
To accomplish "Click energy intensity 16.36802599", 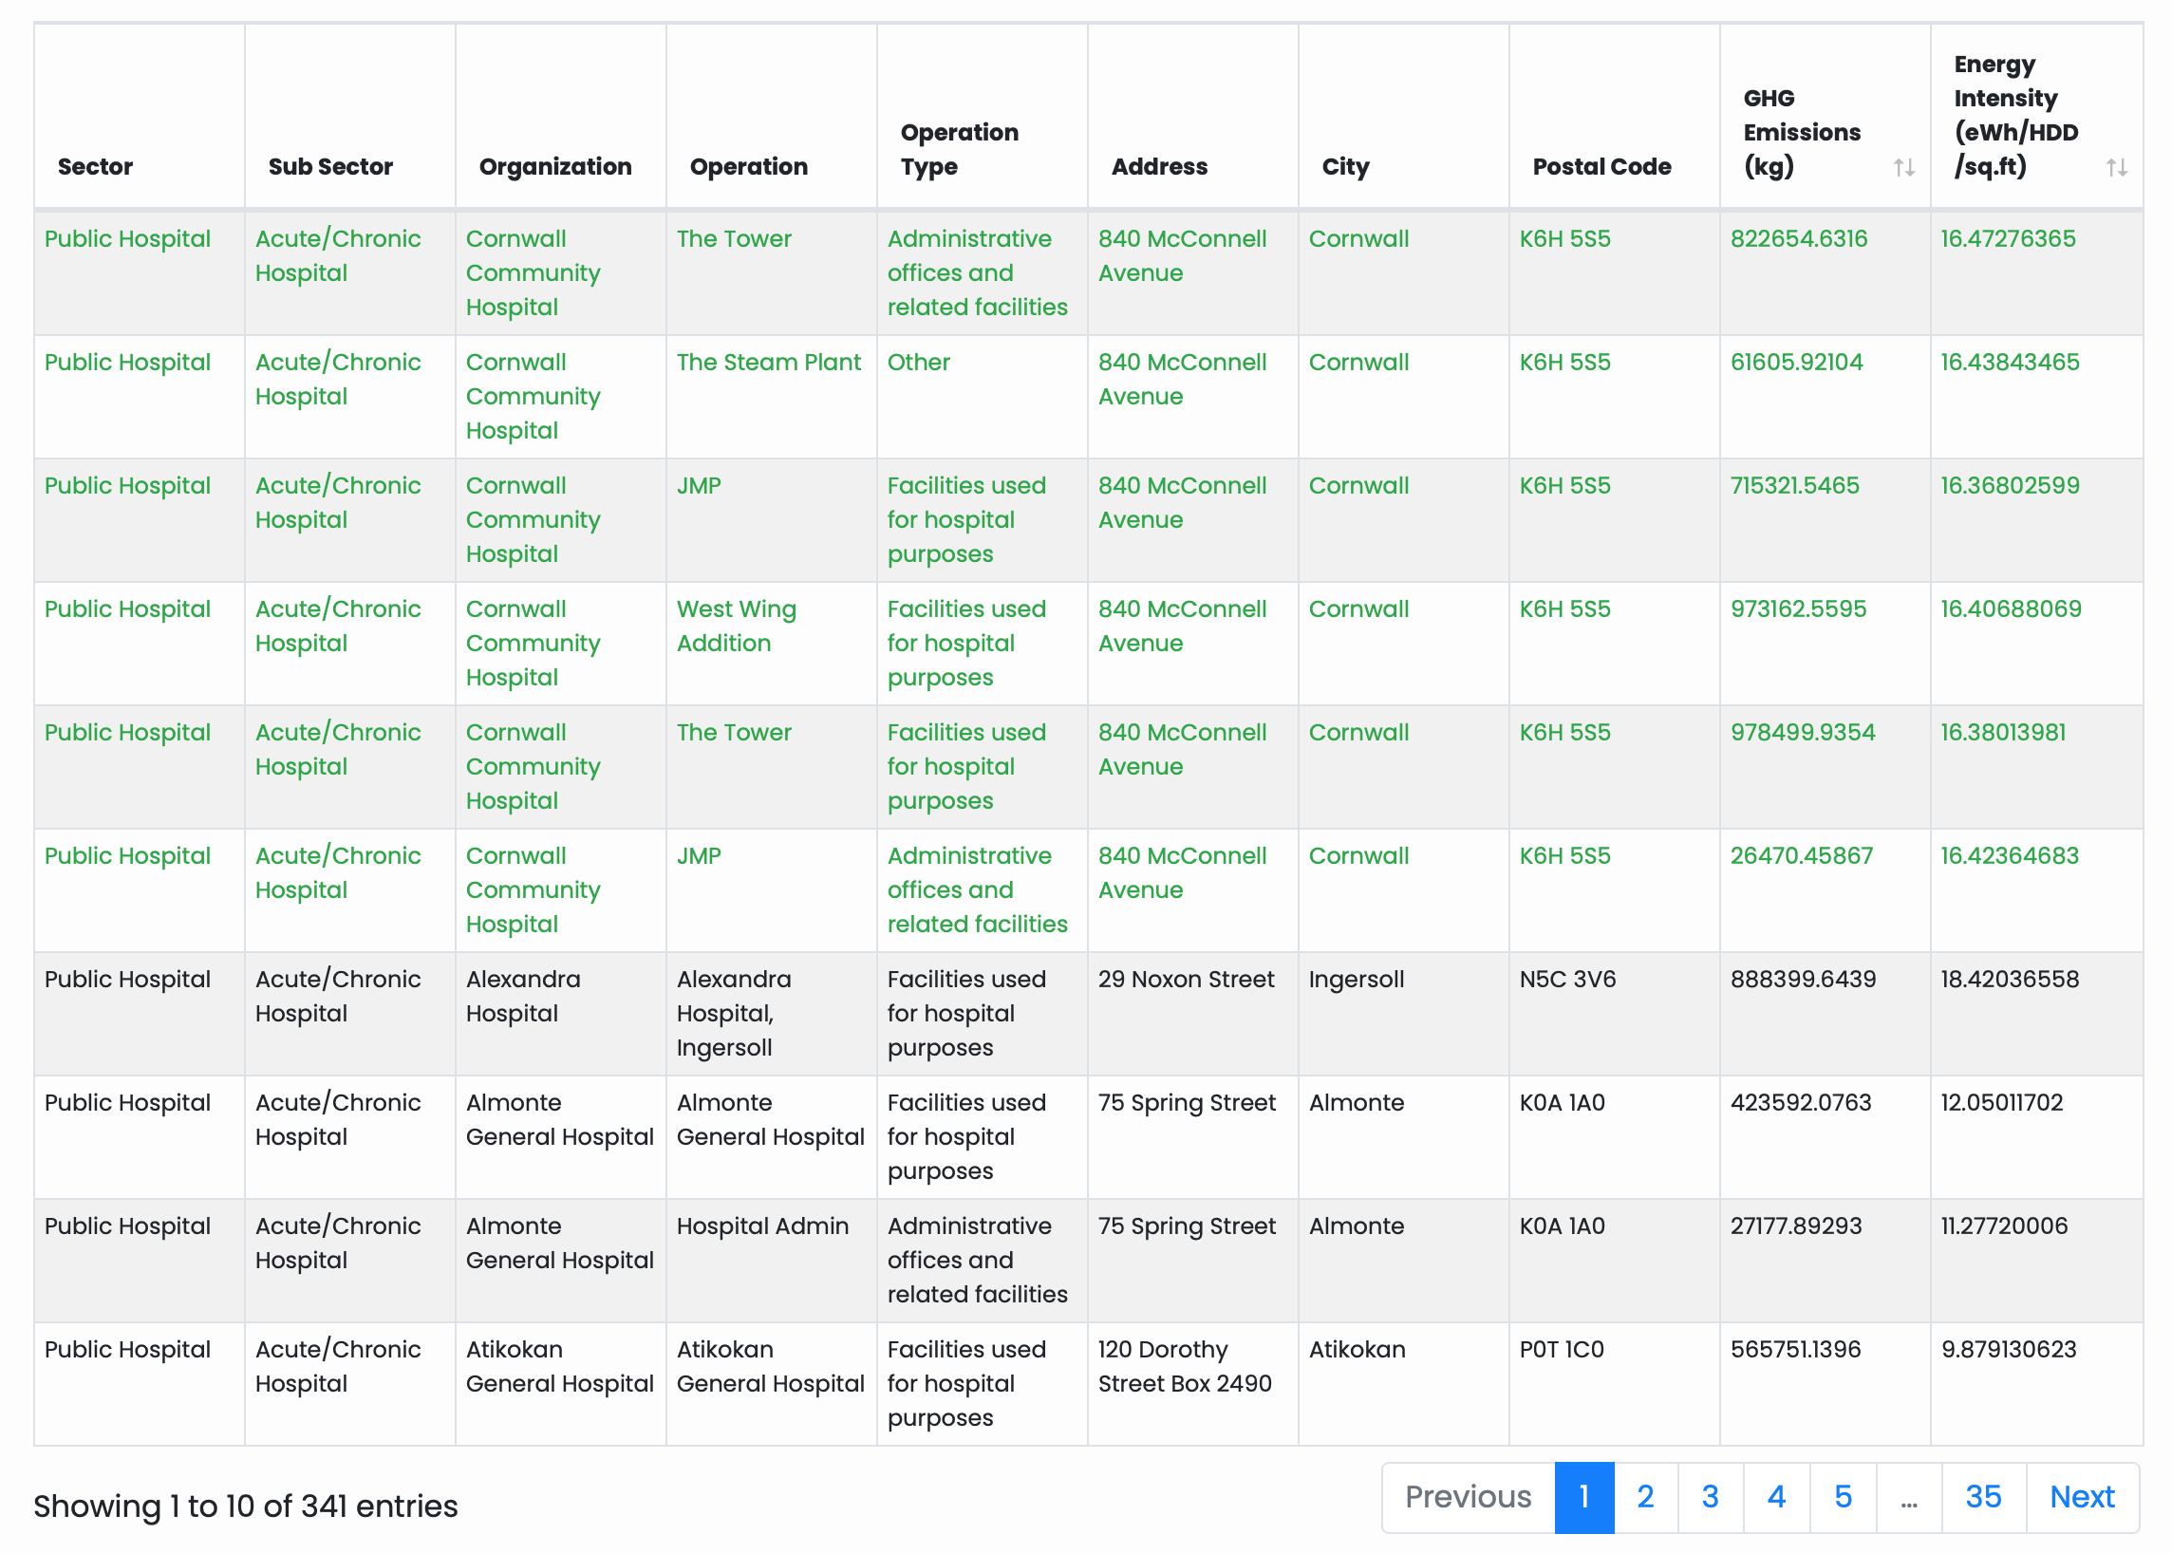I will pos(2010,486).
